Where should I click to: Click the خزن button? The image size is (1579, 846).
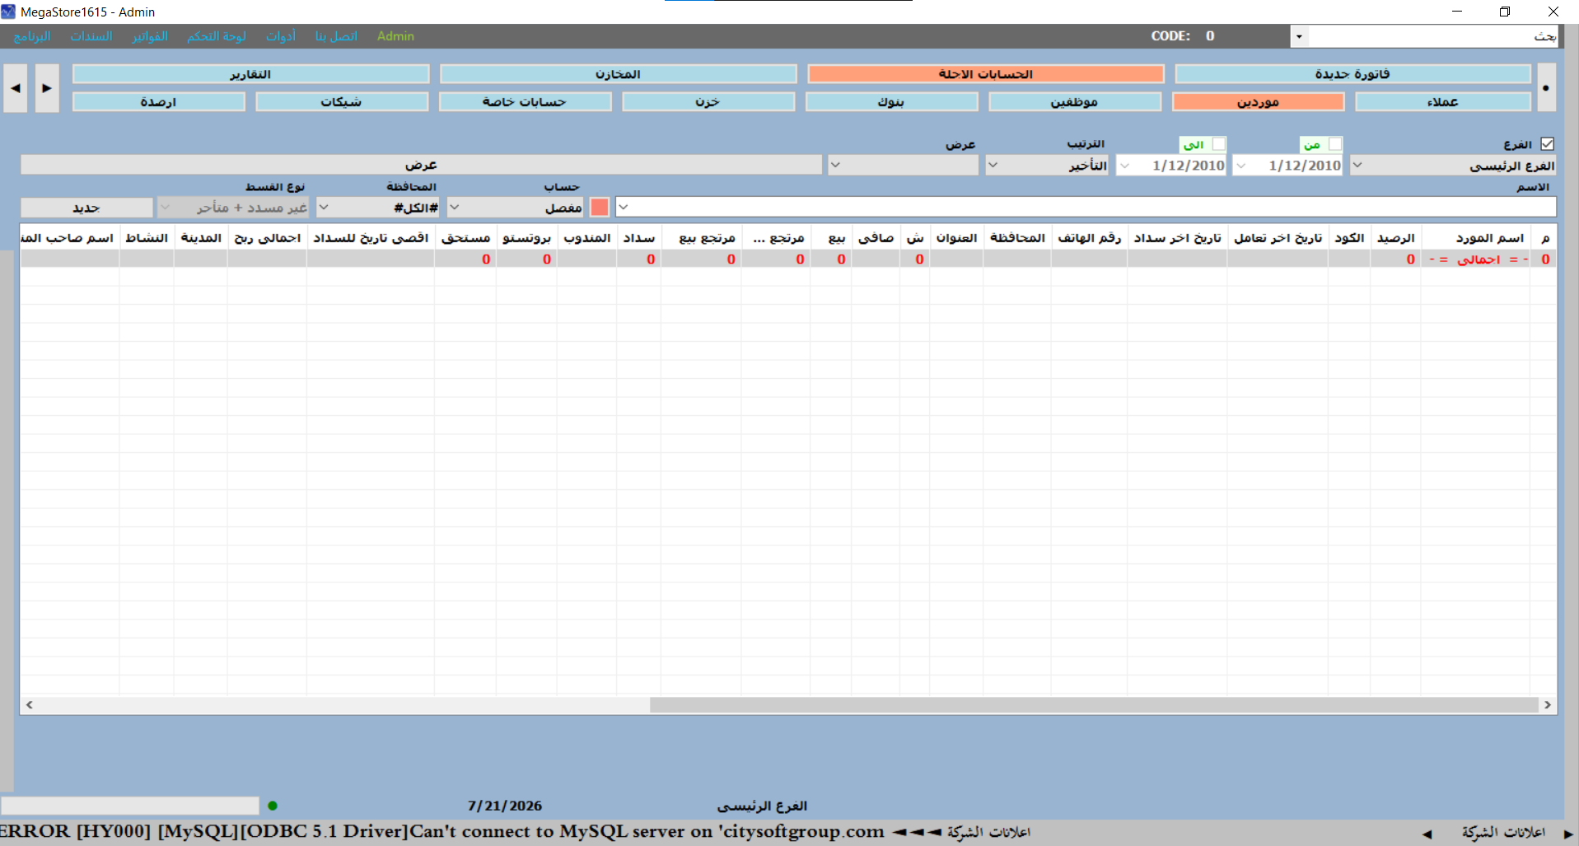click(708, 102)
